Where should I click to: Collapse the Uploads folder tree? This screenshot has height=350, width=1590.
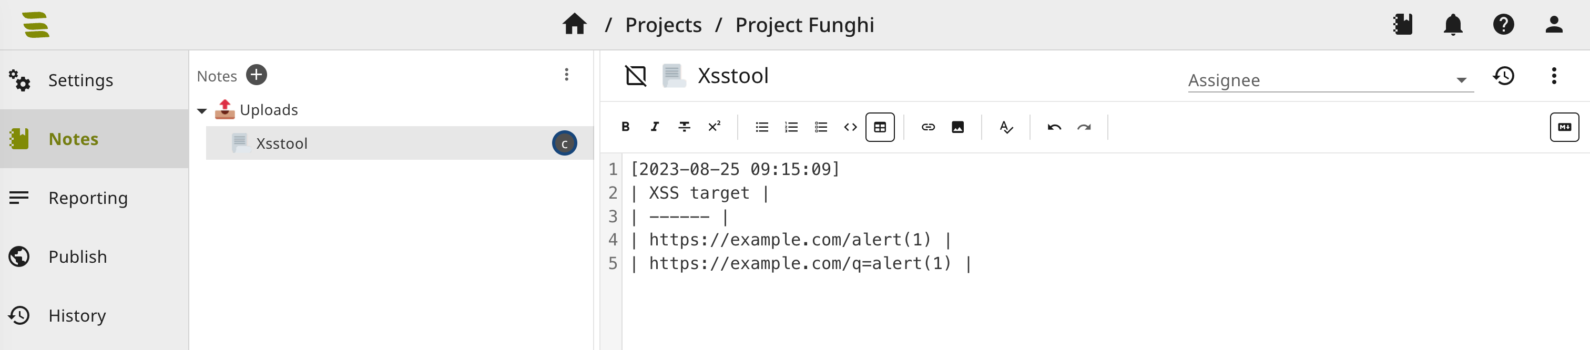tap(202, 111)
